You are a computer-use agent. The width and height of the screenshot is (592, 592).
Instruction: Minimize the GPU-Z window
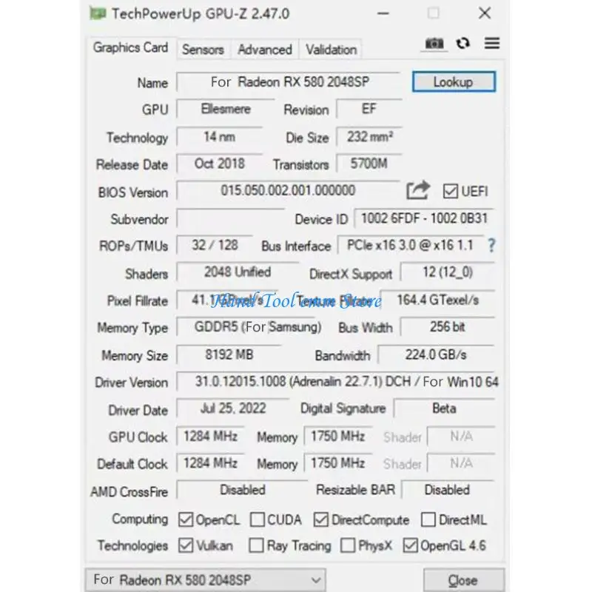pos(383,13)
